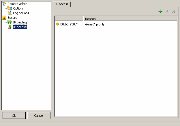Image resolution: width=180 pixels, height=126 pixels.
Task: Select the Secure tree node
Action: (12, 18)
